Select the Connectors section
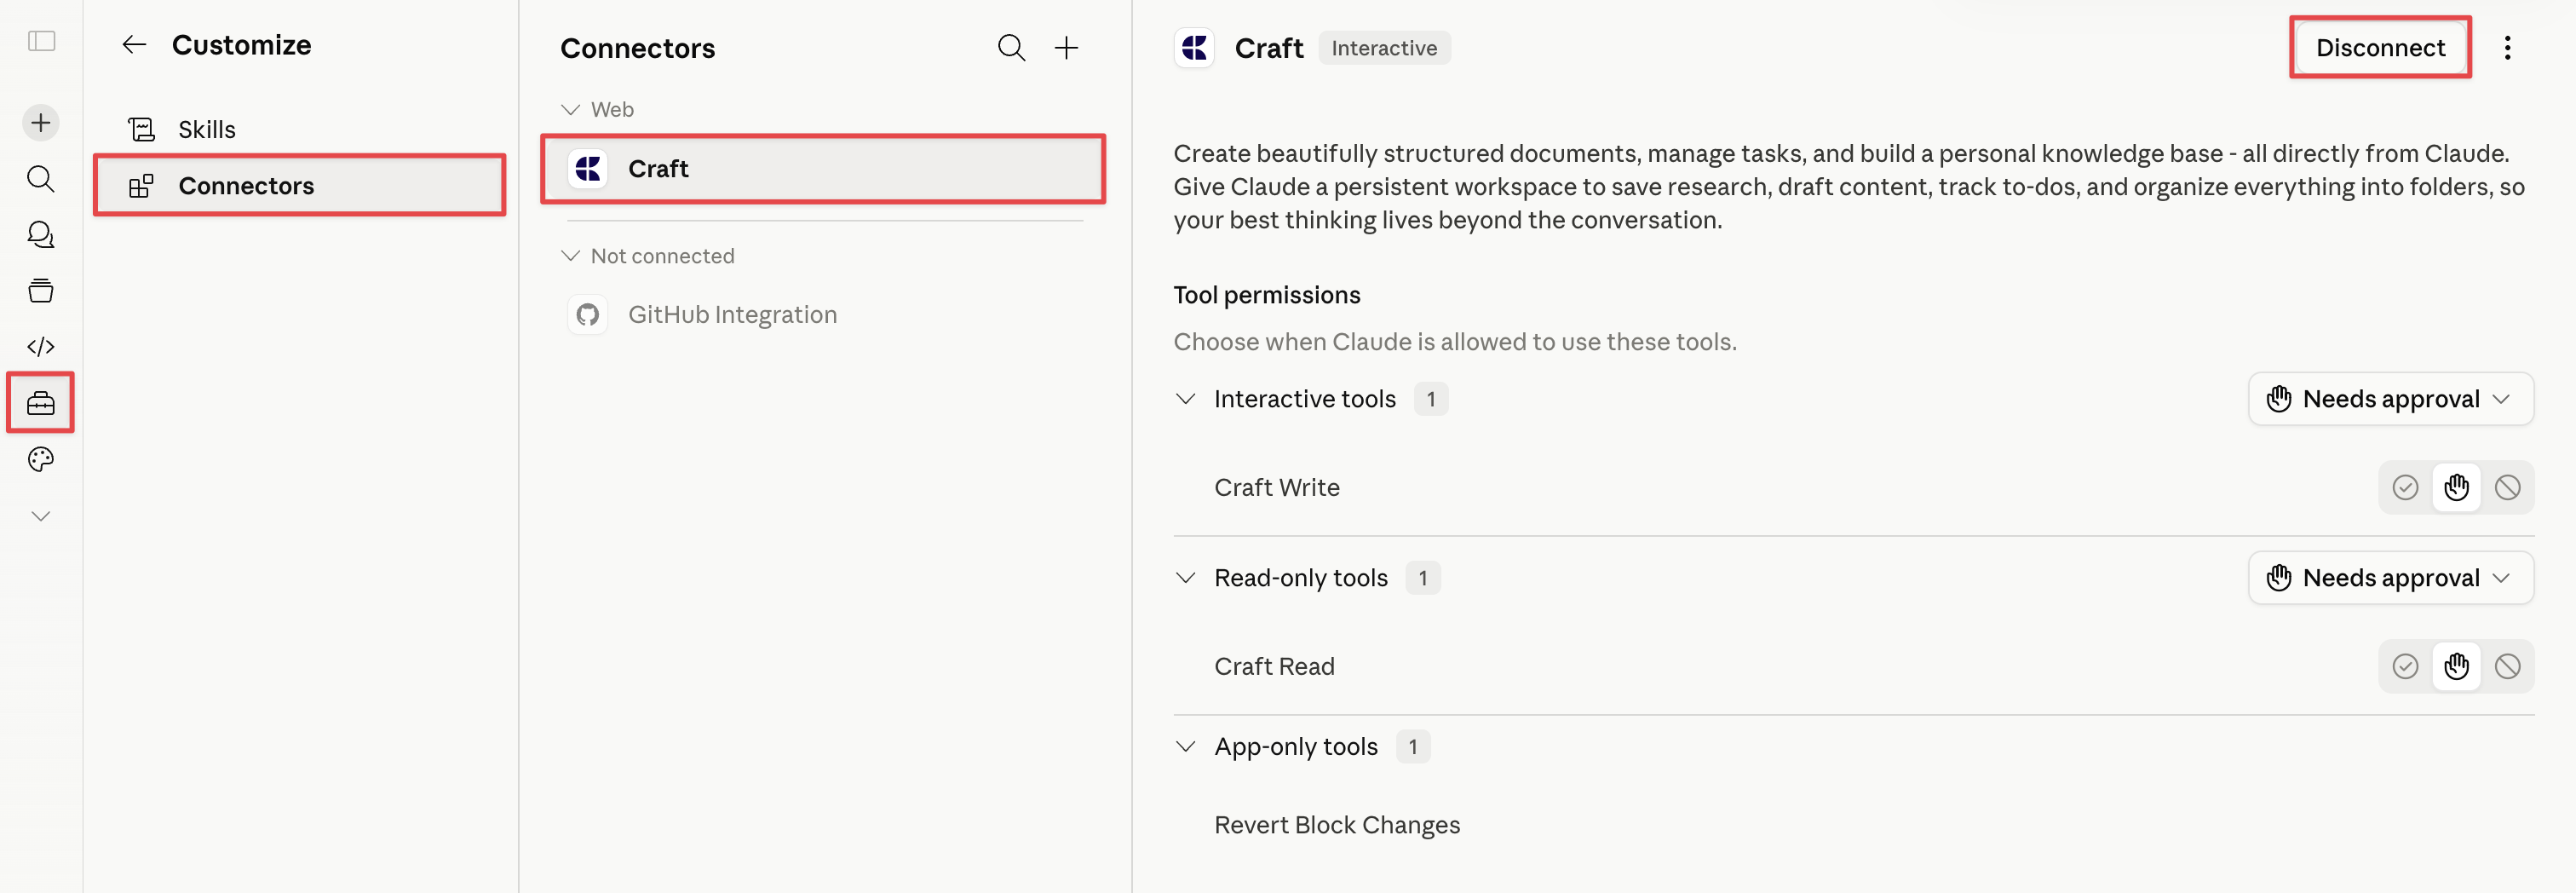This screenshot has width=2576, height=893. (299, 185)
